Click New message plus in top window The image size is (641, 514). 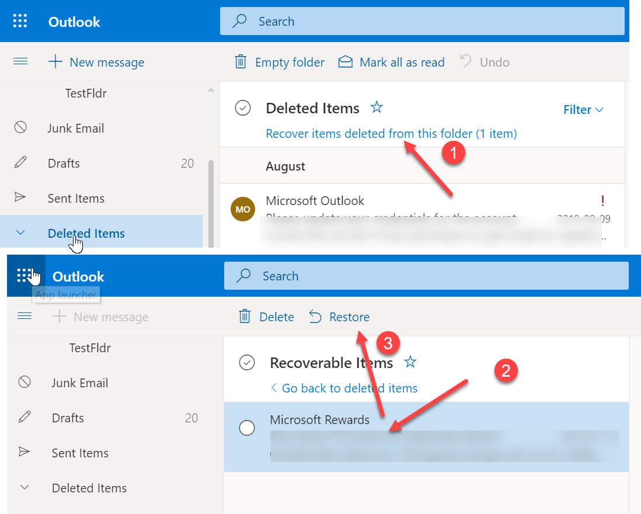coord(55,62)
